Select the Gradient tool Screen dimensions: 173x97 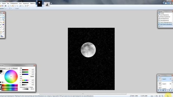click(3, 25)
